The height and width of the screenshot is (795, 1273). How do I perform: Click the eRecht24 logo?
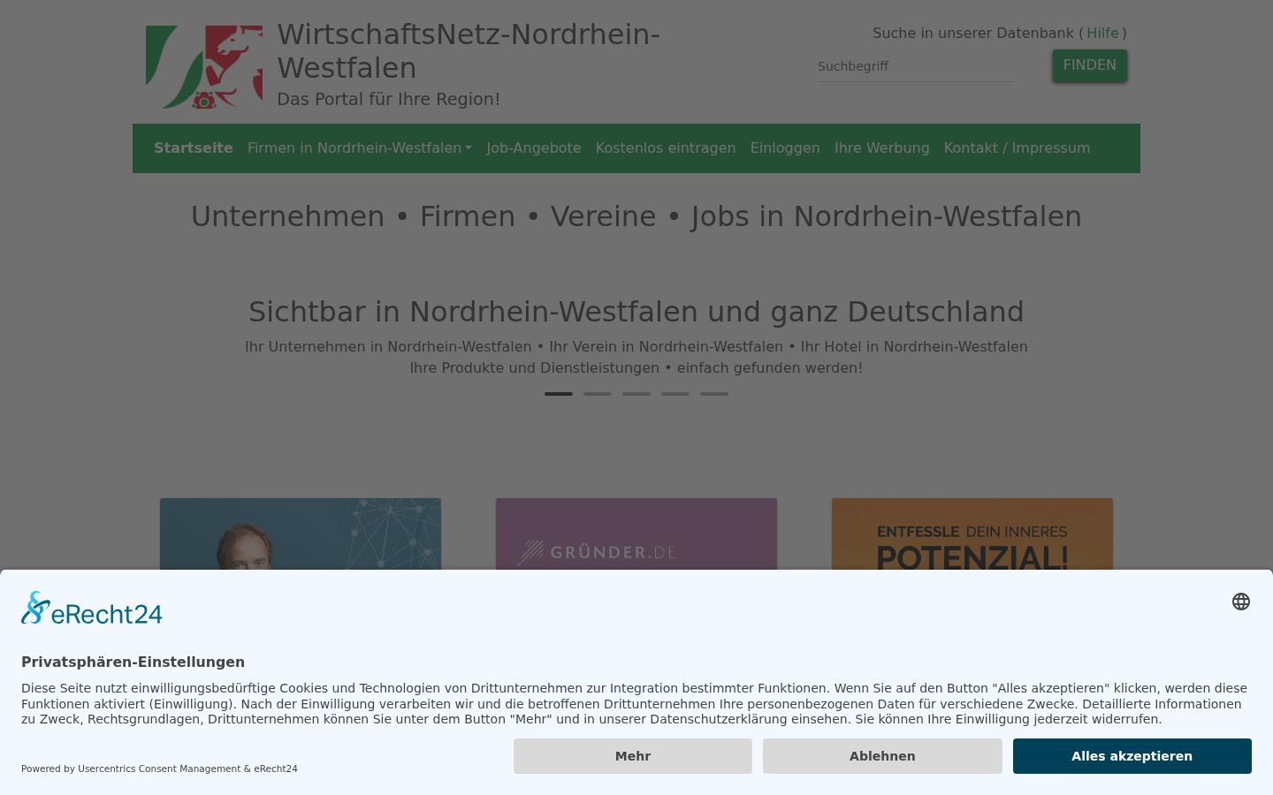click(x=92, y=609)
